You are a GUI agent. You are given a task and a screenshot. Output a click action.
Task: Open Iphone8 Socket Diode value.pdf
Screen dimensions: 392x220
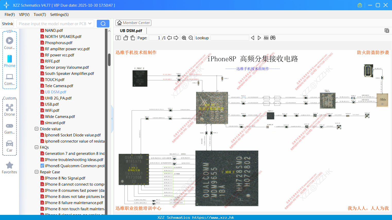coord(73,135)
